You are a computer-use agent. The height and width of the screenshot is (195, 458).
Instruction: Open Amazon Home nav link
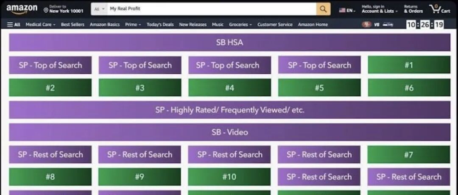313,25
